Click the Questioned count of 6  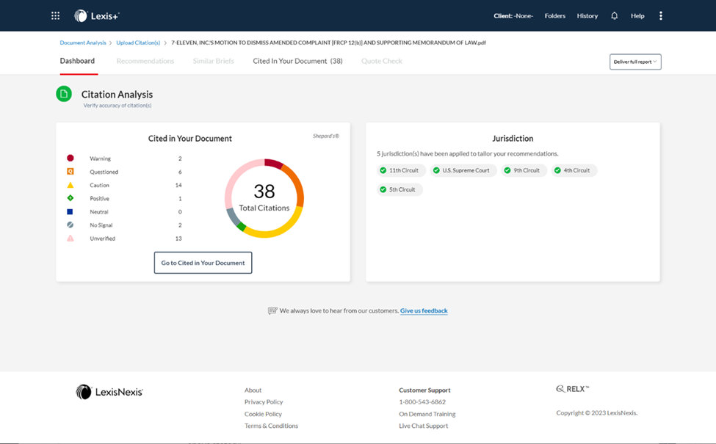[x=180, y=172]
